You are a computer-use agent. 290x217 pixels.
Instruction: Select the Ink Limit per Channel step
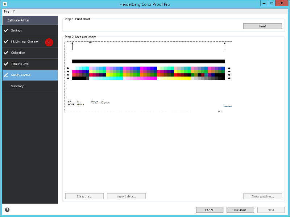pos(30,42)
